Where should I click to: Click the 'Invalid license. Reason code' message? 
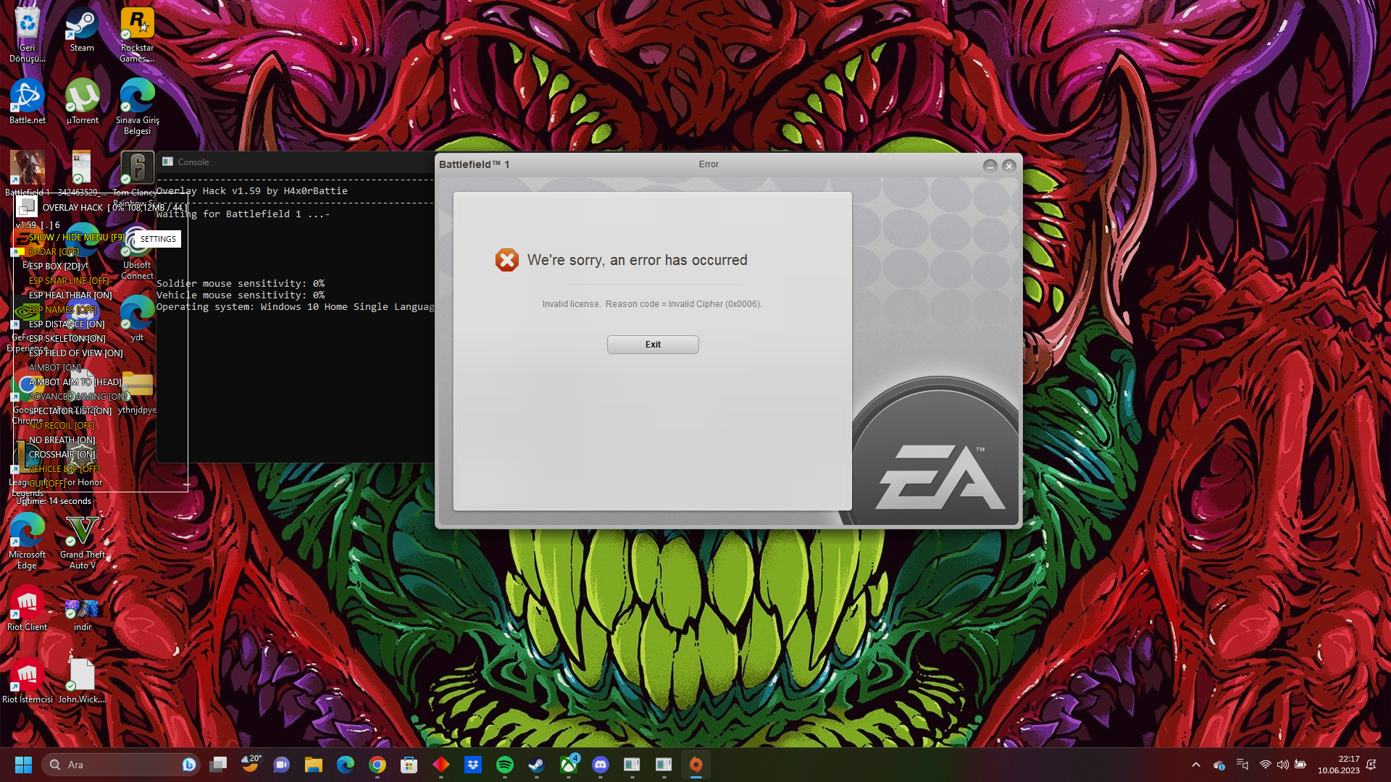click(x=652, y=304)
